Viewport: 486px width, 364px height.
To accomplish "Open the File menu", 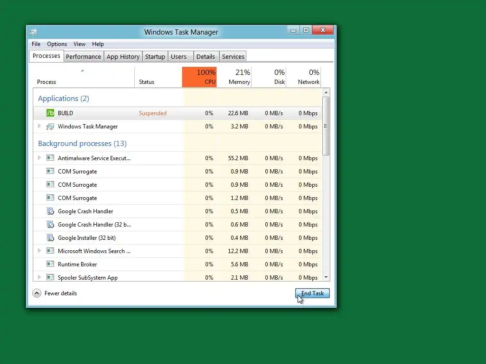I will 36,44.
